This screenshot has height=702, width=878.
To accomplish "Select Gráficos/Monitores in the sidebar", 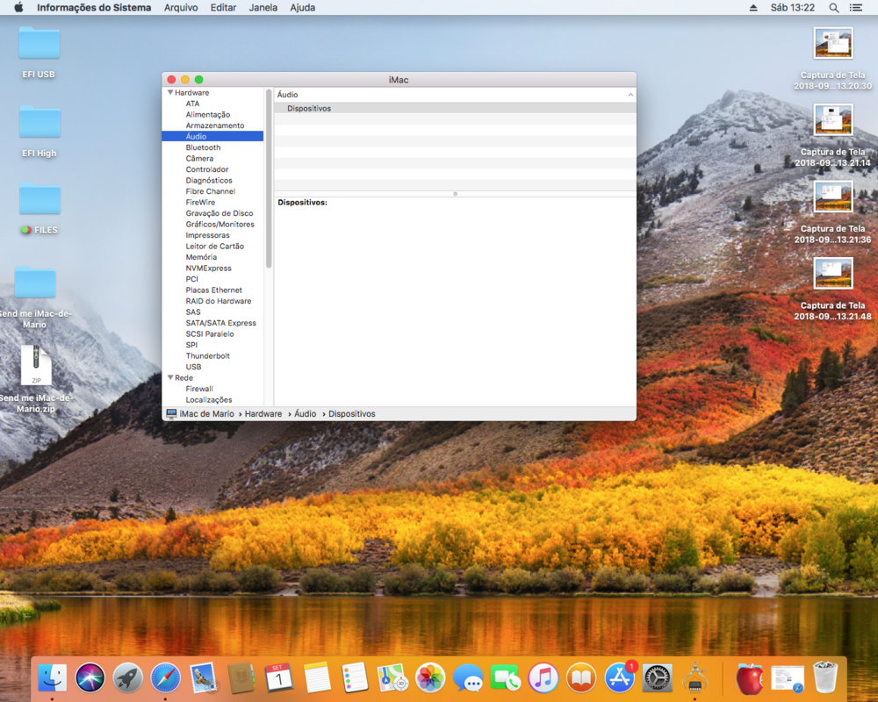I will point(219,225).
